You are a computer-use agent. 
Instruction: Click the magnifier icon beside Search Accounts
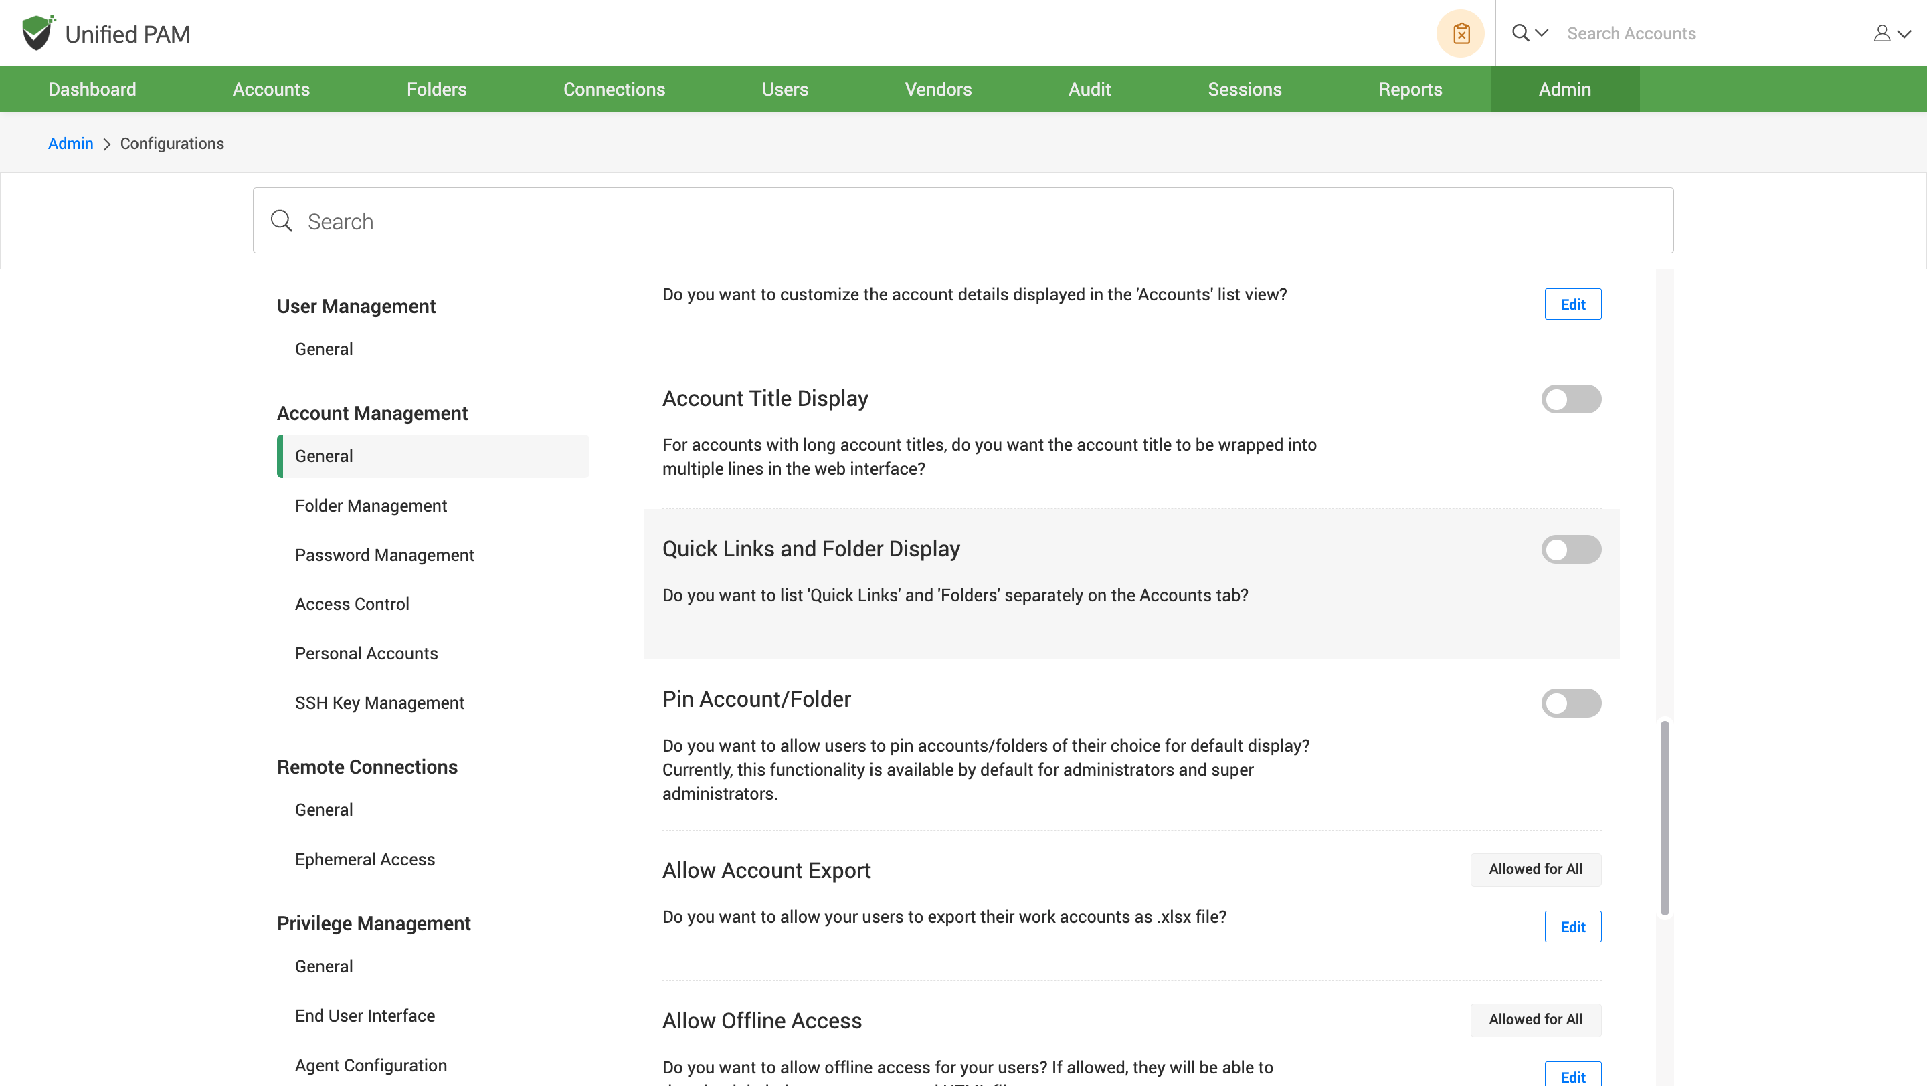click(x=1520, y=33)
